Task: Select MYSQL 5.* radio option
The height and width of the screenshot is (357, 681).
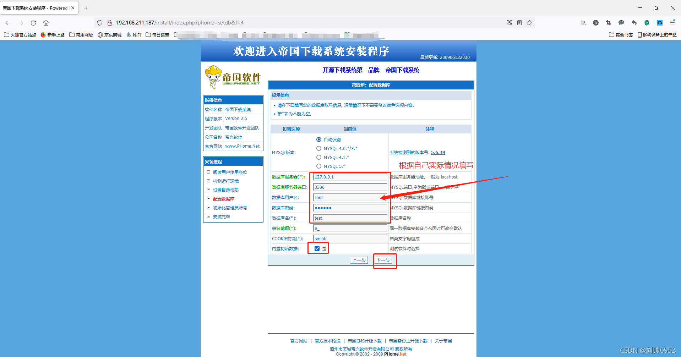Action: pos(319,166)
